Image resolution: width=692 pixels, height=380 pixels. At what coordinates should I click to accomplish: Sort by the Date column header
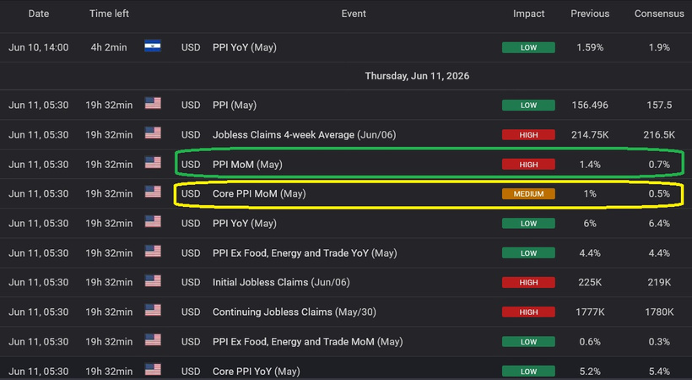(x=39, y=14)
